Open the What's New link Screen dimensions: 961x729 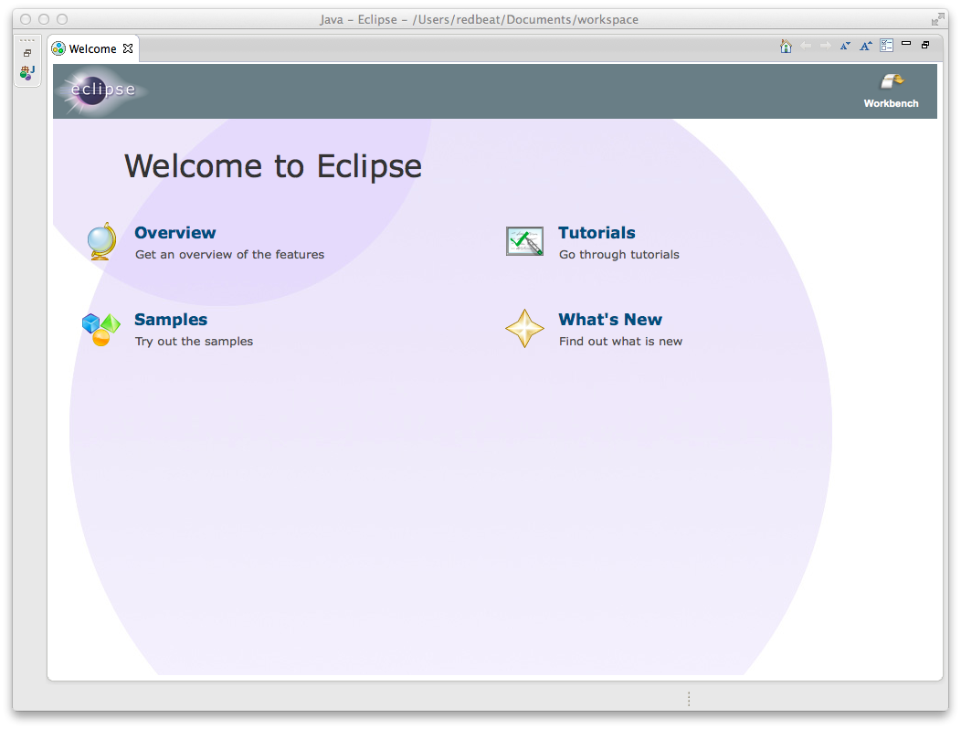pos(610,320)
